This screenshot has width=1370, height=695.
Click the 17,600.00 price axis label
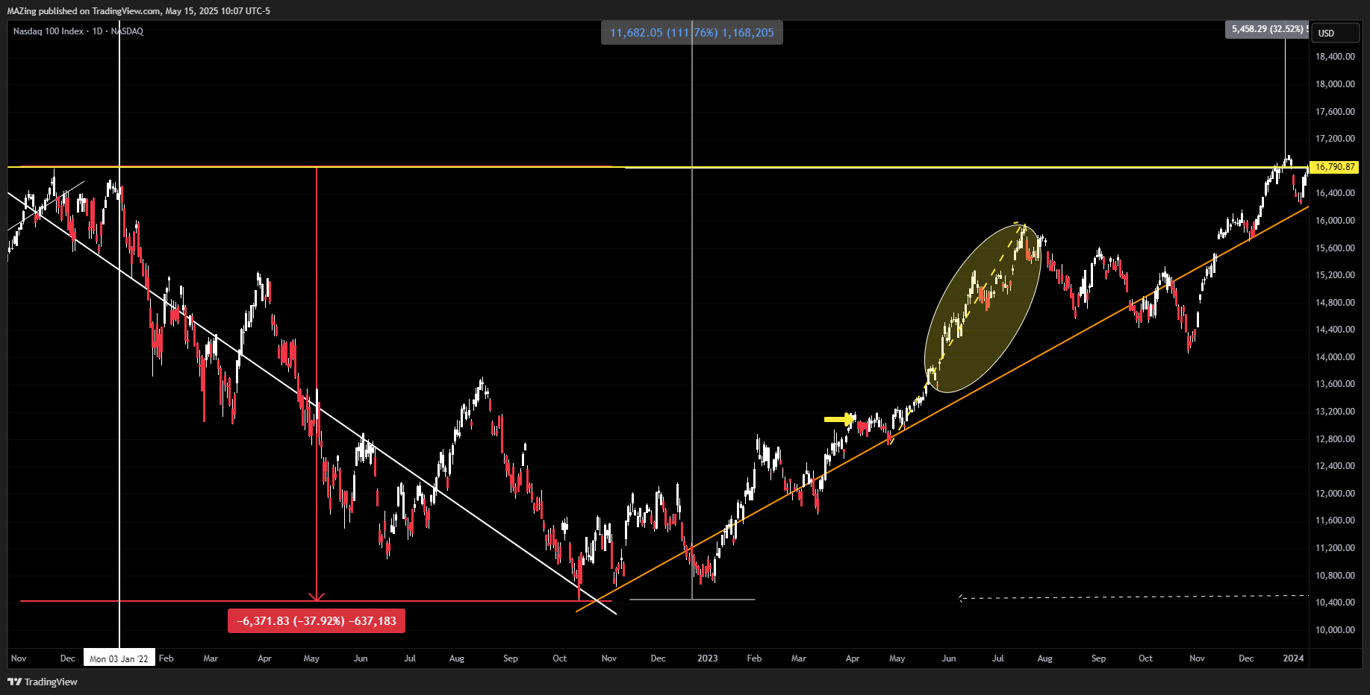[1335, 112]
